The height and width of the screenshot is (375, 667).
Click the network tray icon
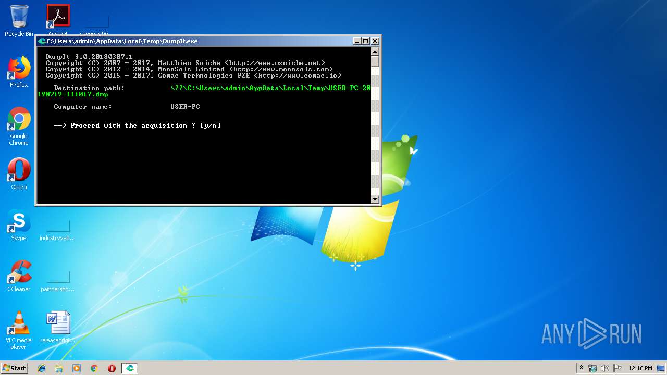(x=592, y=368)
